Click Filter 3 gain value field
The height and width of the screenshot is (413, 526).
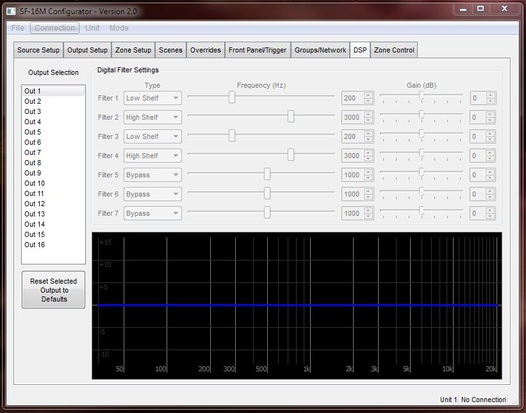coord(478,136)
